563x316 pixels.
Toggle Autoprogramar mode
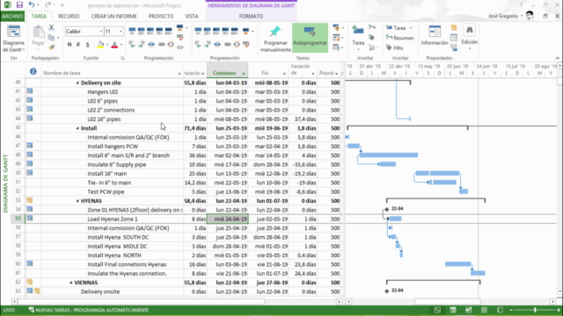(310, 38)
